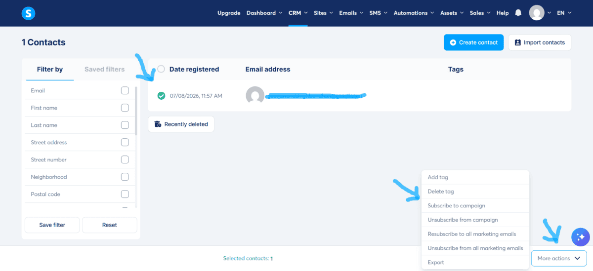
Task: Open Recently deleted contacts
Action: (x=181, y=124)
